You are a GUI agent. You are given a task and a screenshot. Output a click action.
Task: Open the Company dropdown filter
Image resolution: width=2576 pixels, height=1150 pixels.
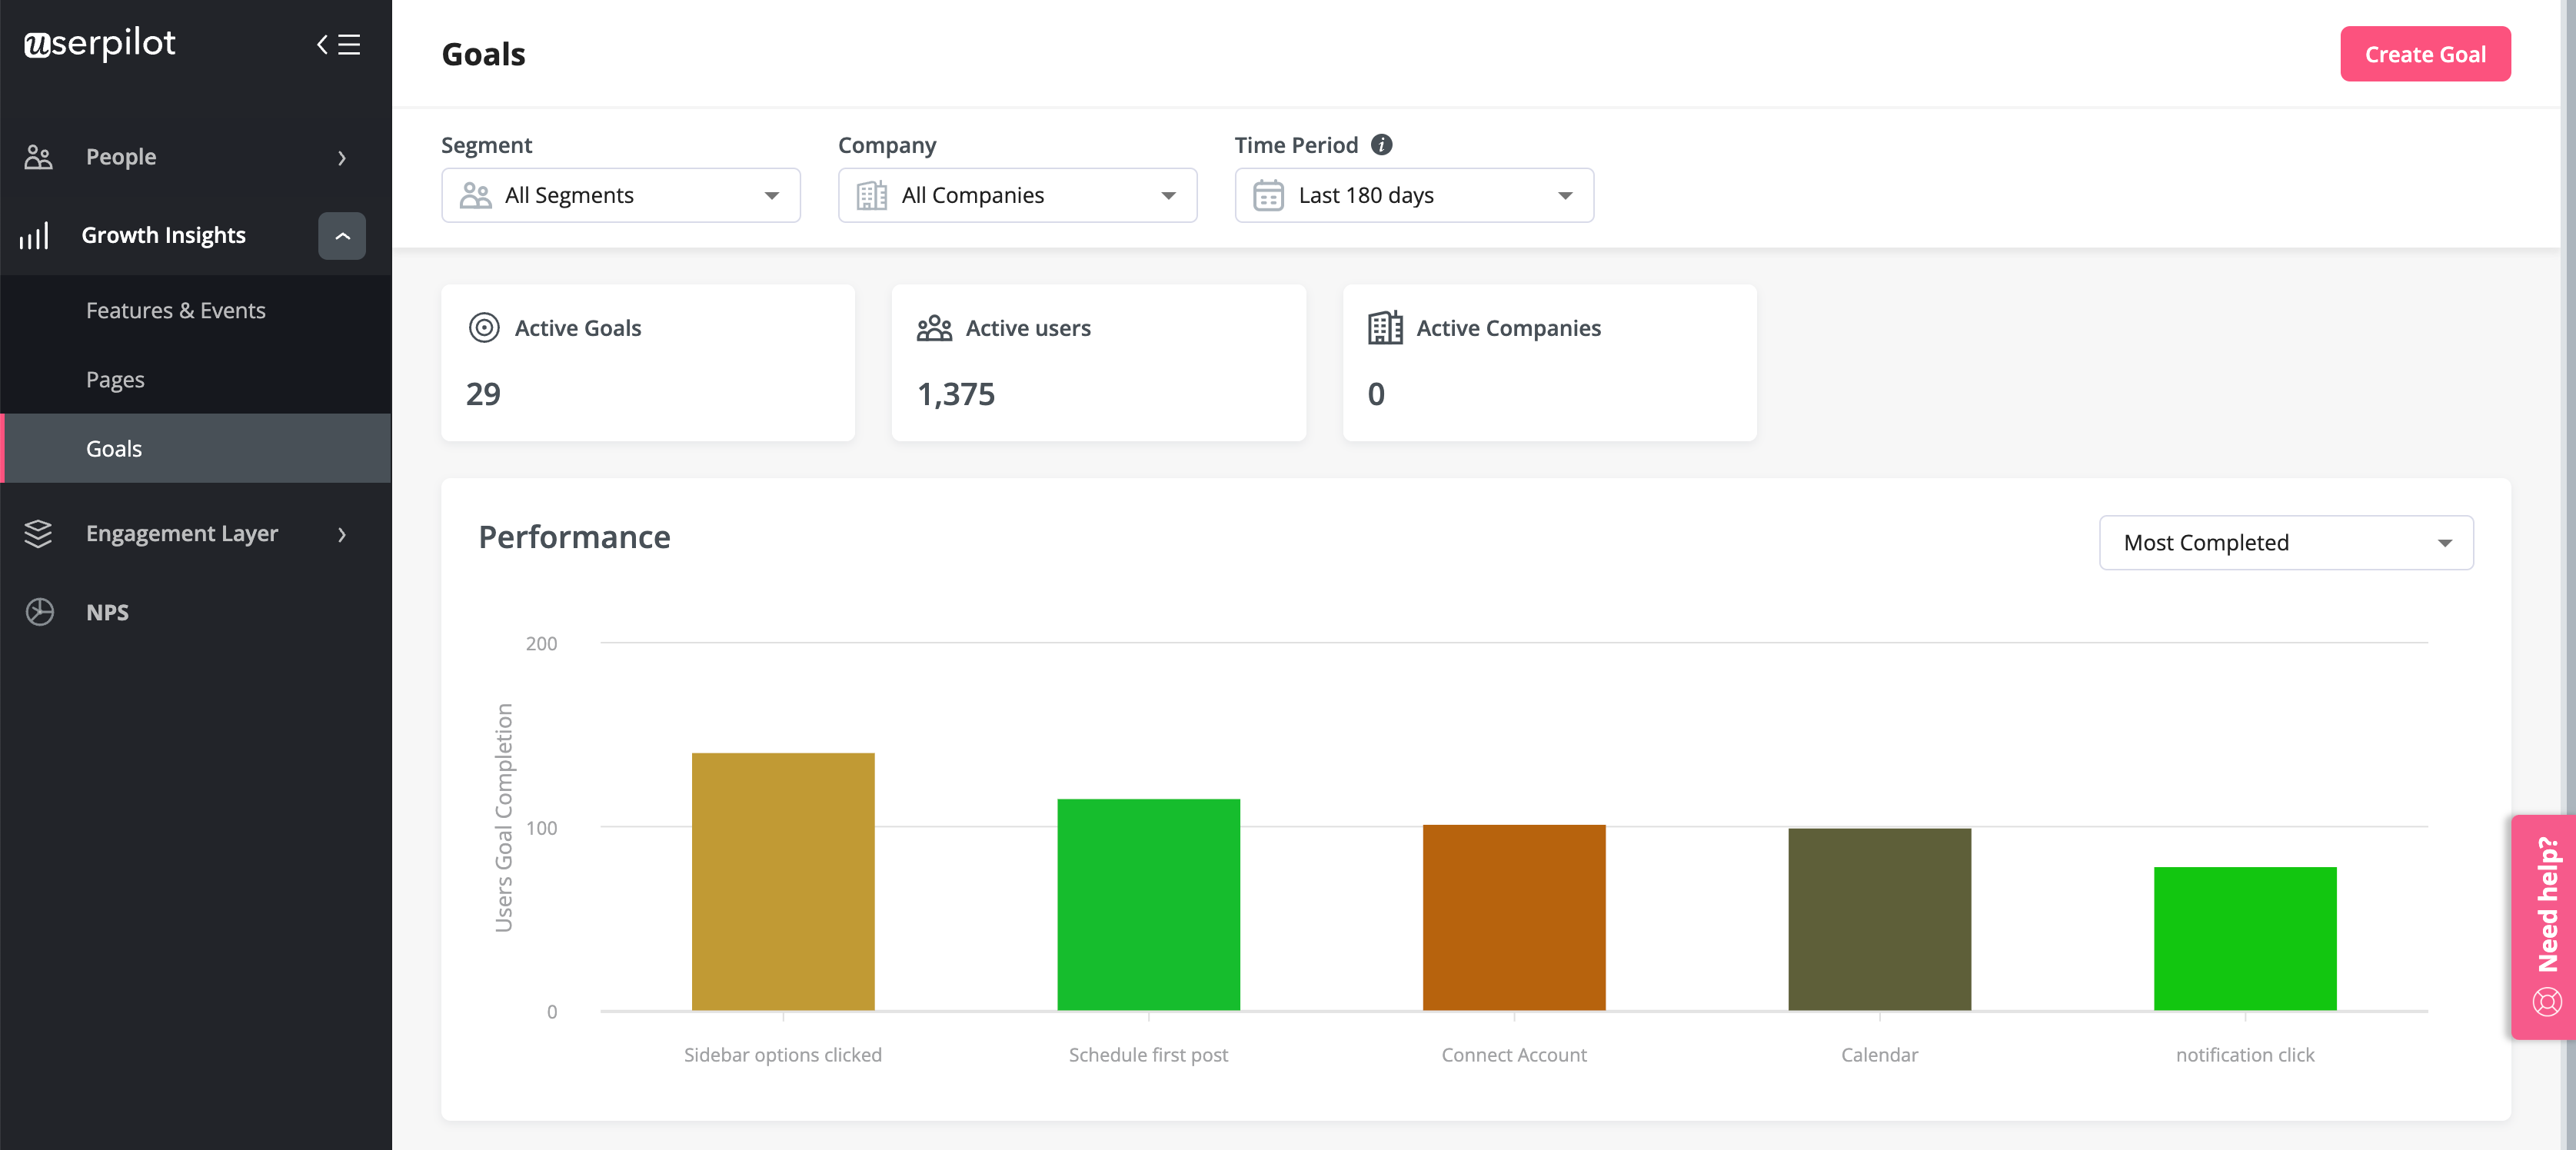1015,194
